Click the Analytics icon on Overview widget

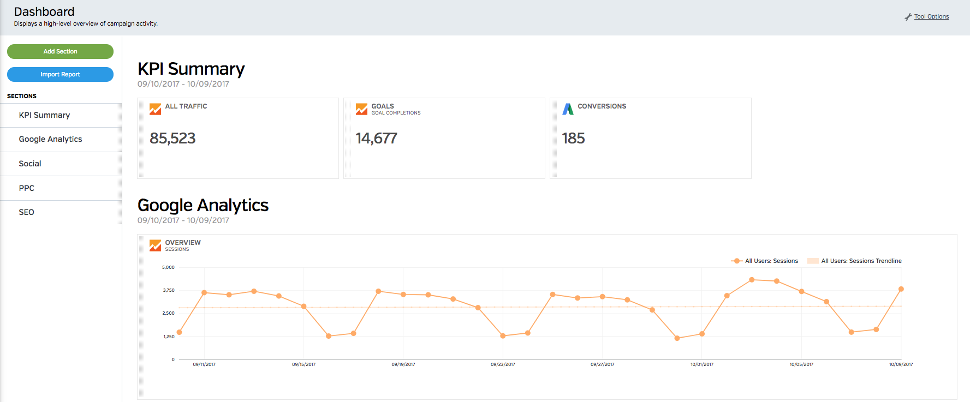[x=155, y=245]
